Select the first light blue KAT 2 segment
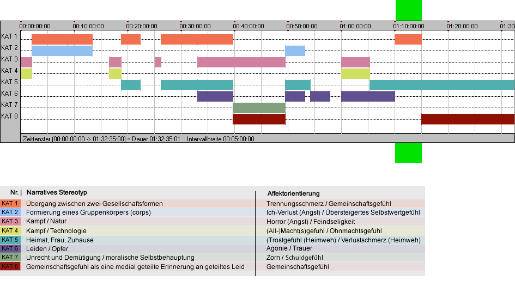 pyautogui.click(x=62, y=51)
